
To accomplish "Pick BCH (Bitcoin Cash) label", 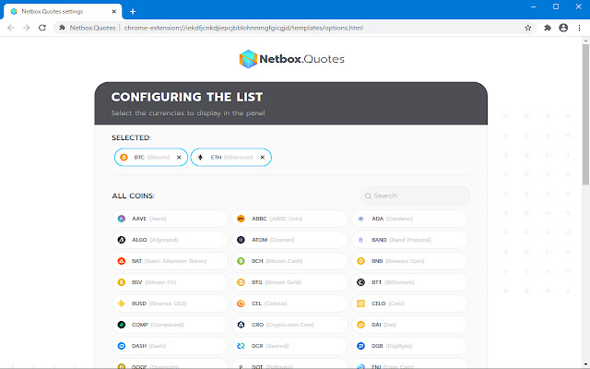I will click(x=277, y=261).
